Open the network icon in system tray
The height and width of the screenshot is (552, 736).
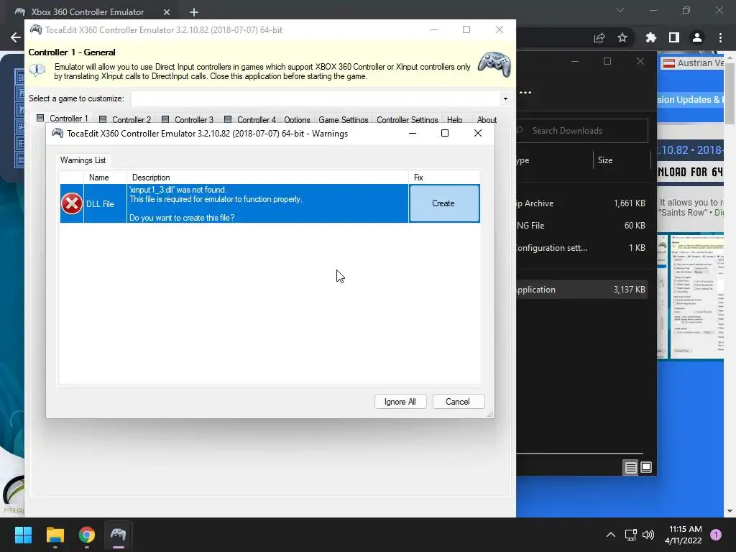click(631, 535)
